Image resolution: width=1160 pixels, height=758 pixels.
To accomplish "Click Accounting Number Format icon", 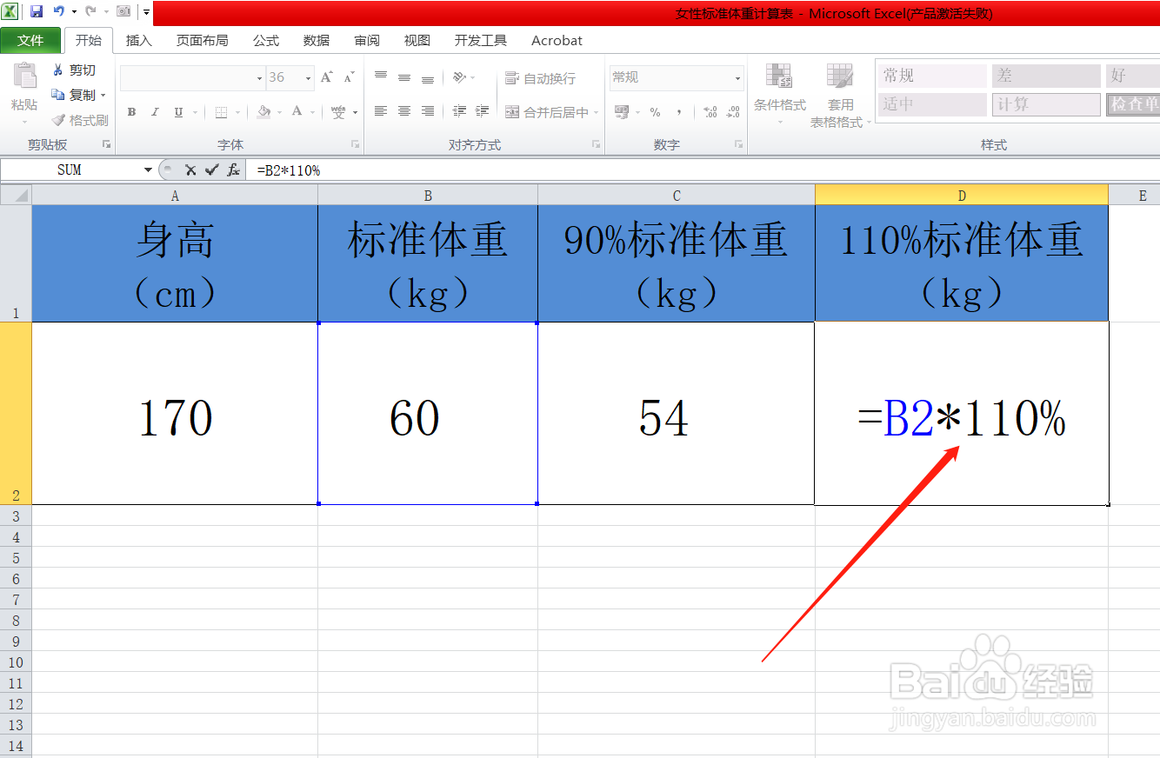I will click(x=622, y=112).
